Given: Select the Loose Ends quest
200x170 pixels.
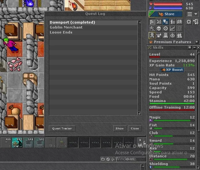Looking at the screenshot, I should pyautogui.click(x=93, y=32).
